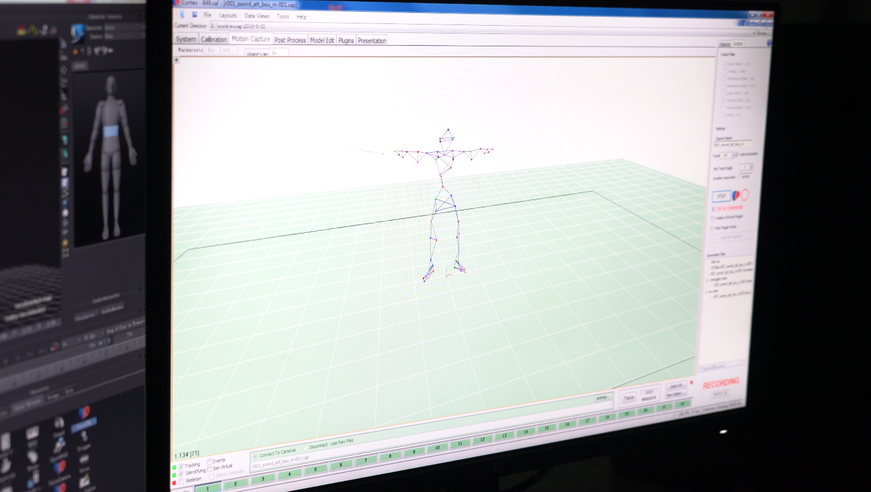Select camera button 3
The image size is (871, 492).
(262, 479)
